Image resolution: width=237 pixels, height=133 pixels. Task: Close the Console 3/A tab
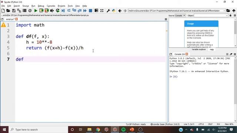pyautogui.click(x=187, y=54)
